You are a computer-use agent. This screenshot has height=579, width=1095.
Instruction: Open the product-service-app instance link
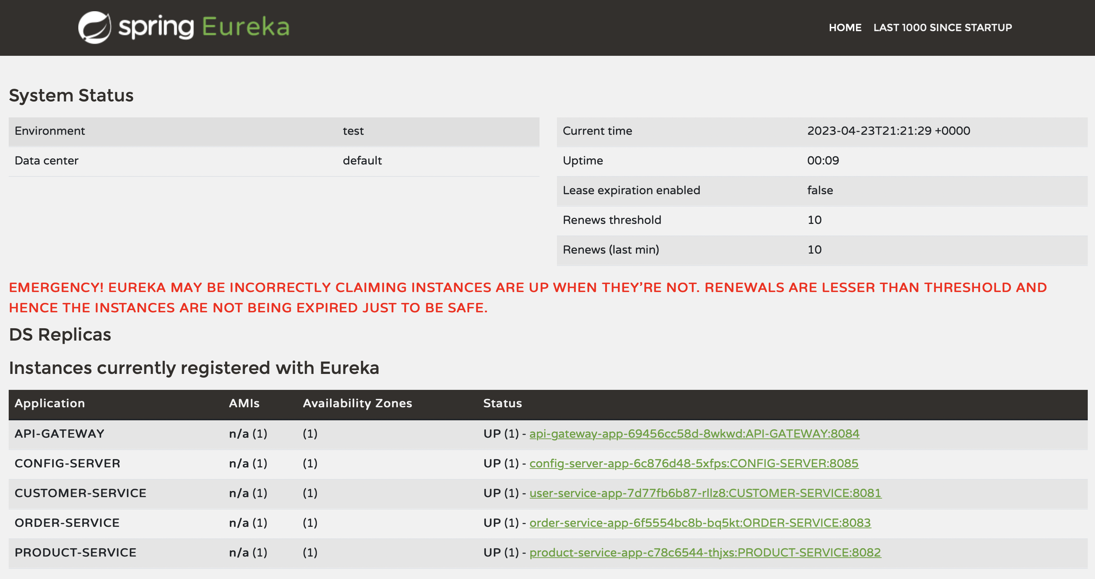[x=705, y=553]
